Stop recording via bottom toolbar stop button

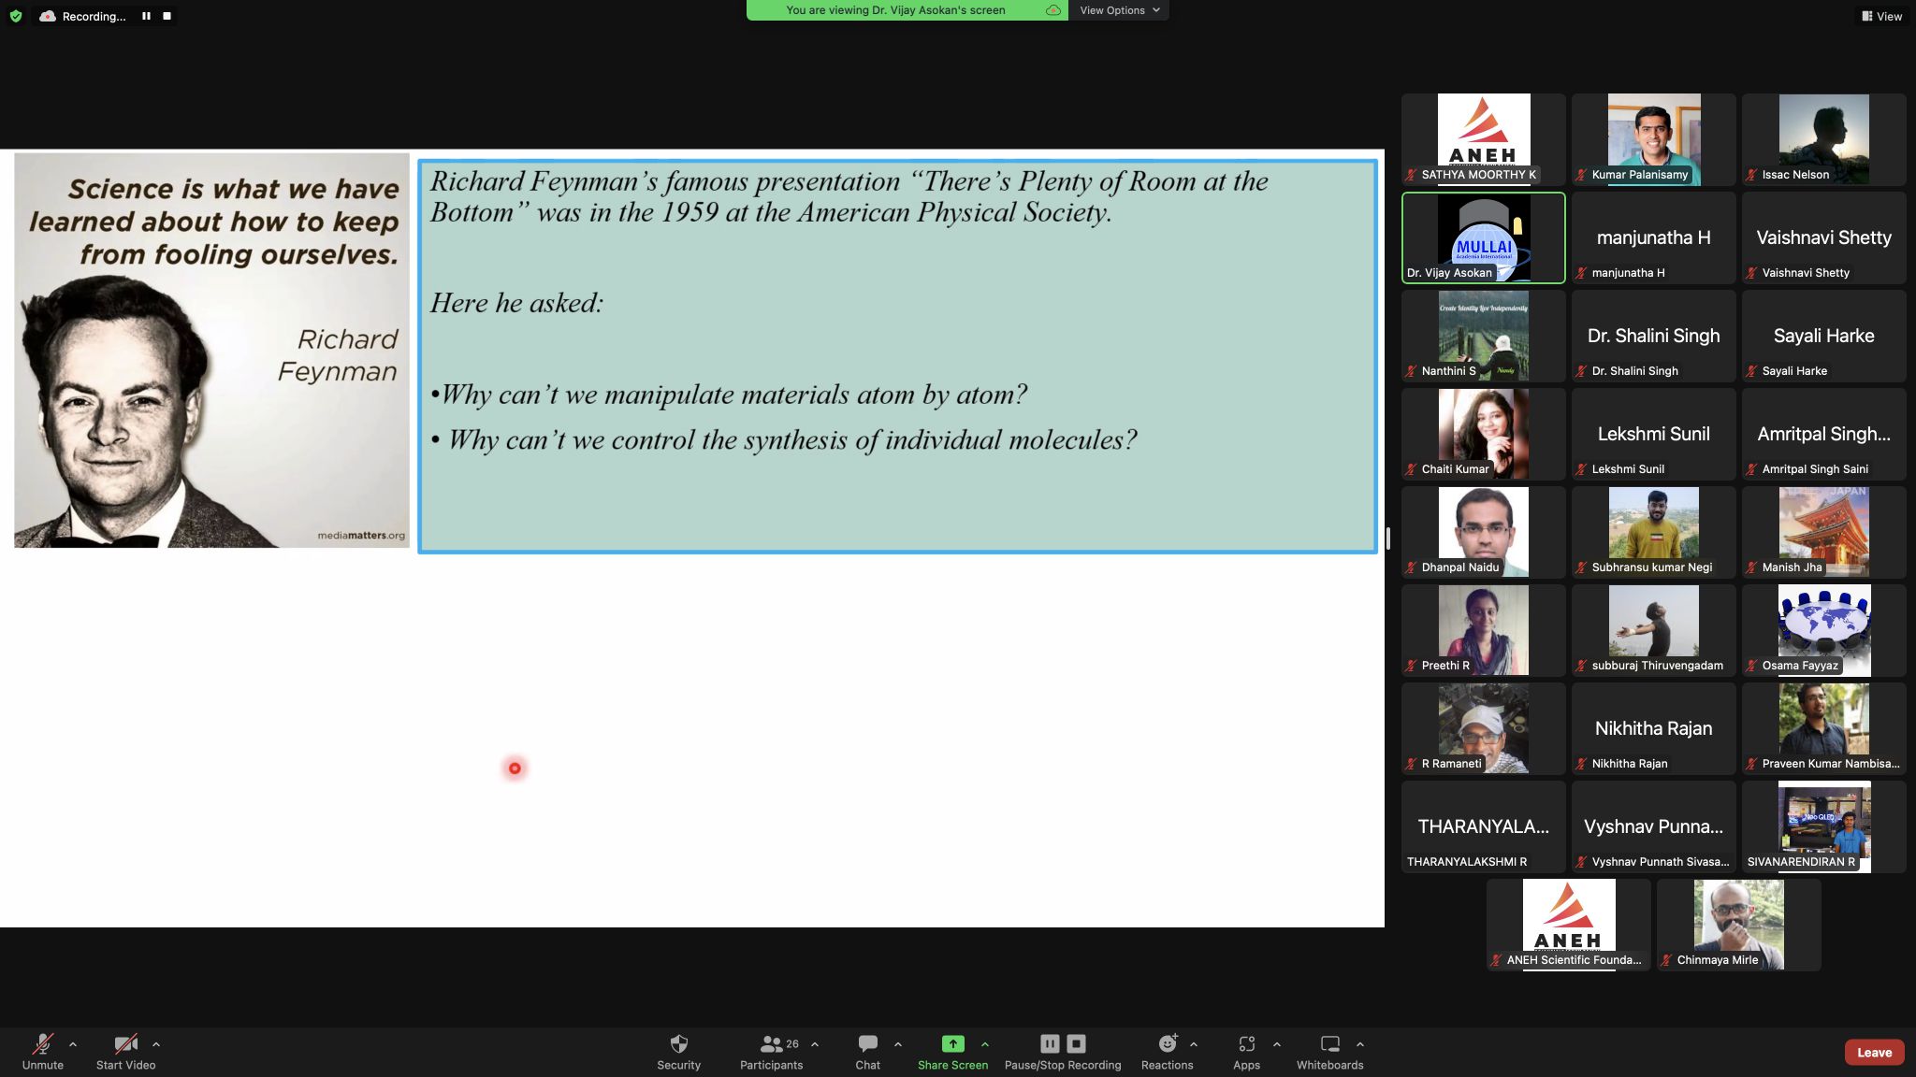point(1076,1043)
